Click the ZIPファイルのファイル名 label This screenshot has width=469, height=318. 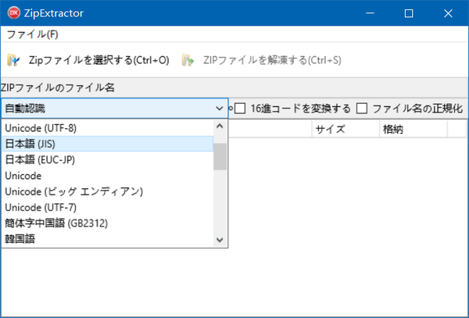pos(58,88)
